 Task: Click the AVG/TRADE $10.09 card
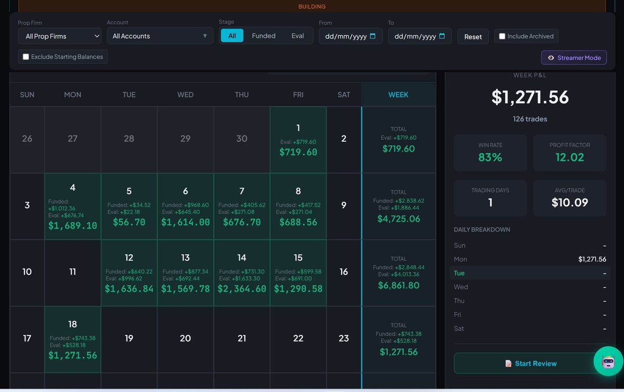coord(570,198)
